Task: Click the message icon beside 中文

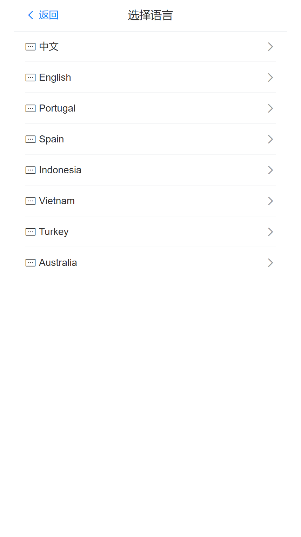Action: (31, 47)
